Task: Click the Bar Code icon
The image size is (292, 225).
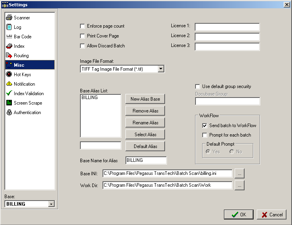Action: [9, 37]
